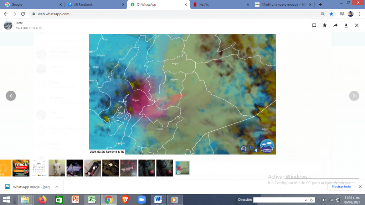Launch File Explorer from the taskbar
This screenshot has width=365, height=205.
pos(25,200)
